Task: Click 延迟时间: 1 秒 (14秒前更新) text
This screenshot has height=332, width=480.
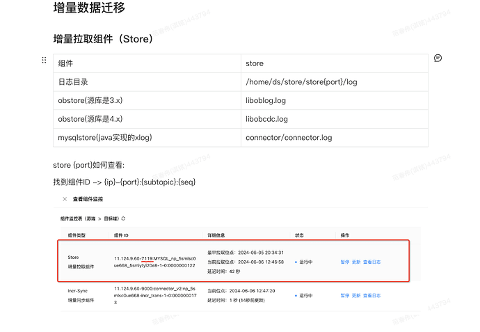Action: pyautogui.click(x=236, y=300)
